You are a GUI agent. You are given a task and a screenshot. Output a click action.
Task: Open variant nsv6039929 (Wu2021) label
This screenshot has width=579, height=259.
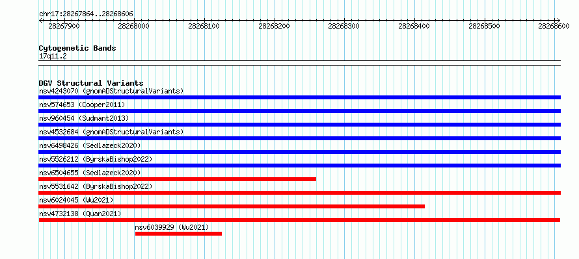(172, 227)
